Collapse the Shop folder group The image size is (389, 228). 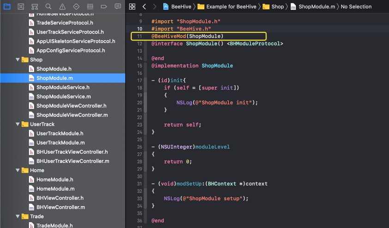tap(18, 60)
